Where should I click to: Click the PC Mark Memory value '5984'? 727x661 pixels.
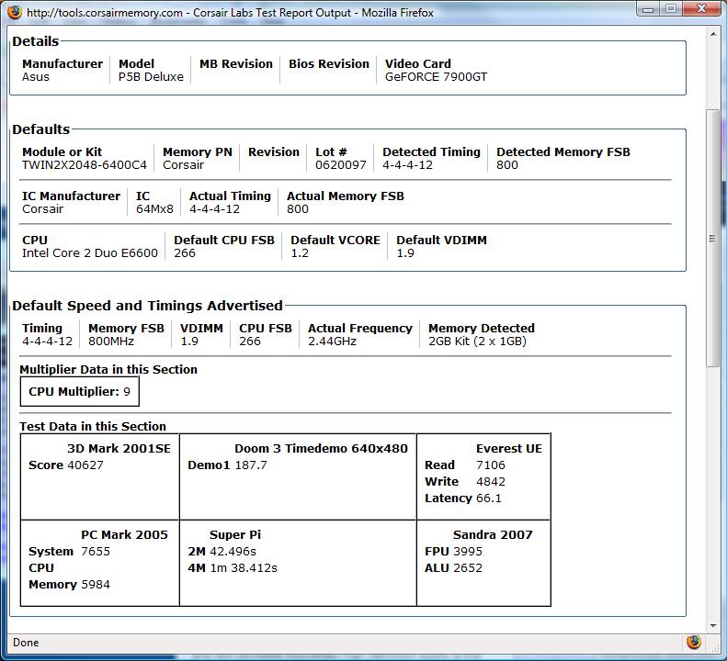click(96, 585)
